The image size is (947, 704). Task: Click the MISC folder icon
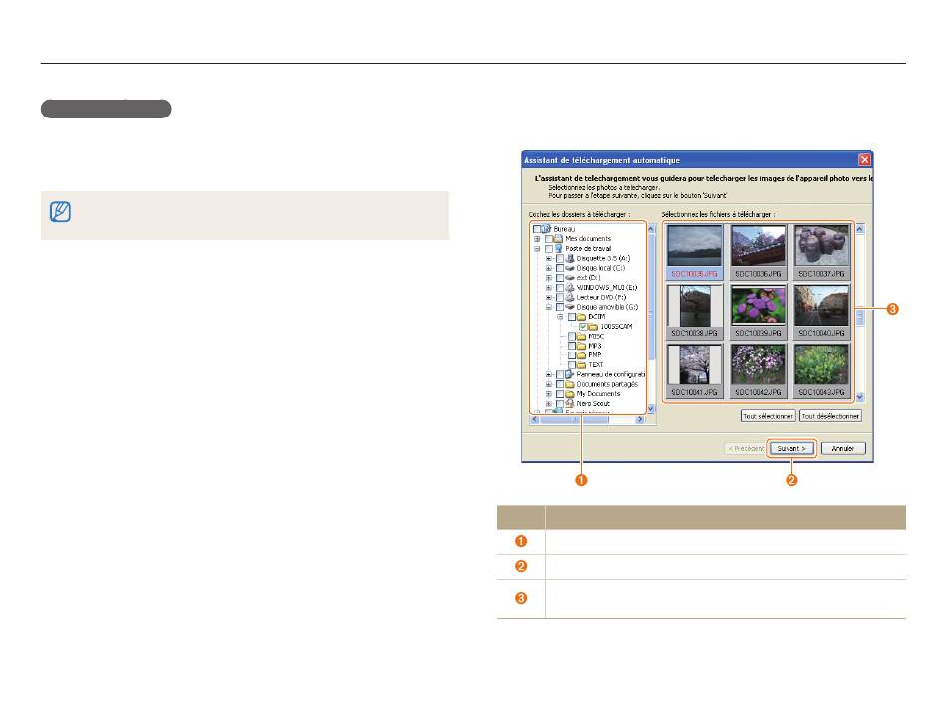pyautogui.click(x=581, y=336)
